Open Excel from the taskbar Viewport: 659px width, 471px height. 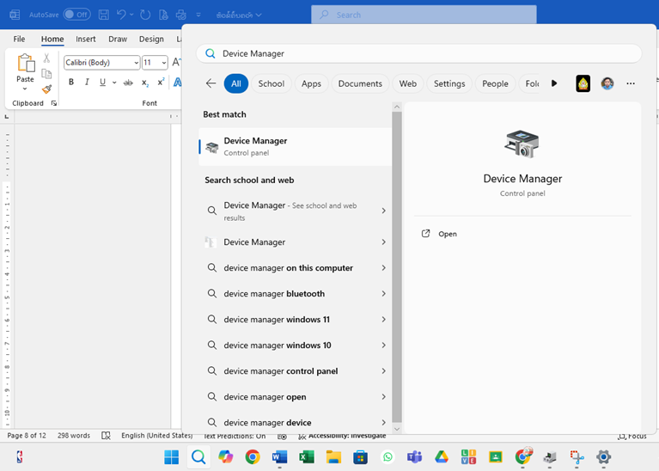click(x=307, y=457)
